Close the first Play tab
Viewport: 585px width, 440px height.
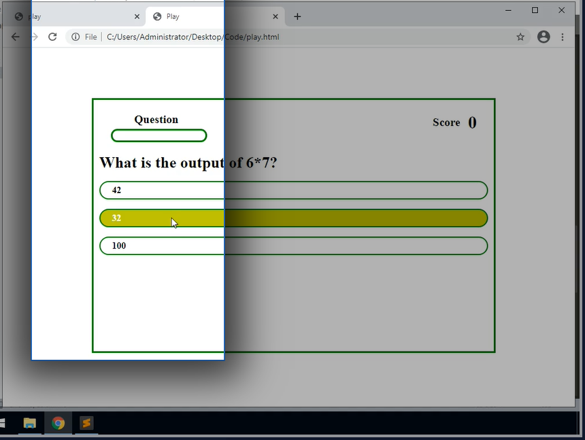pyautogui.click(x=137, y=16)
